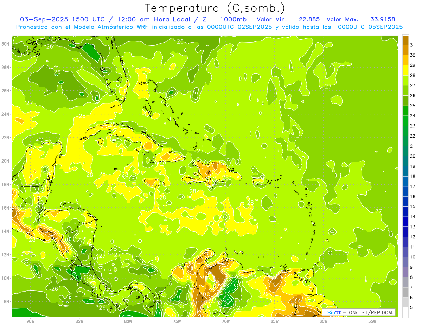This screenshot has height=326, width=422.
Task: Click the dark blue legend band between 12 and 13
Action: tap(405, 232)
